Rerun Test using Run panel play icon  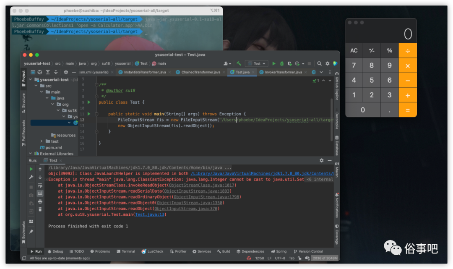click(x=31, y=169)
